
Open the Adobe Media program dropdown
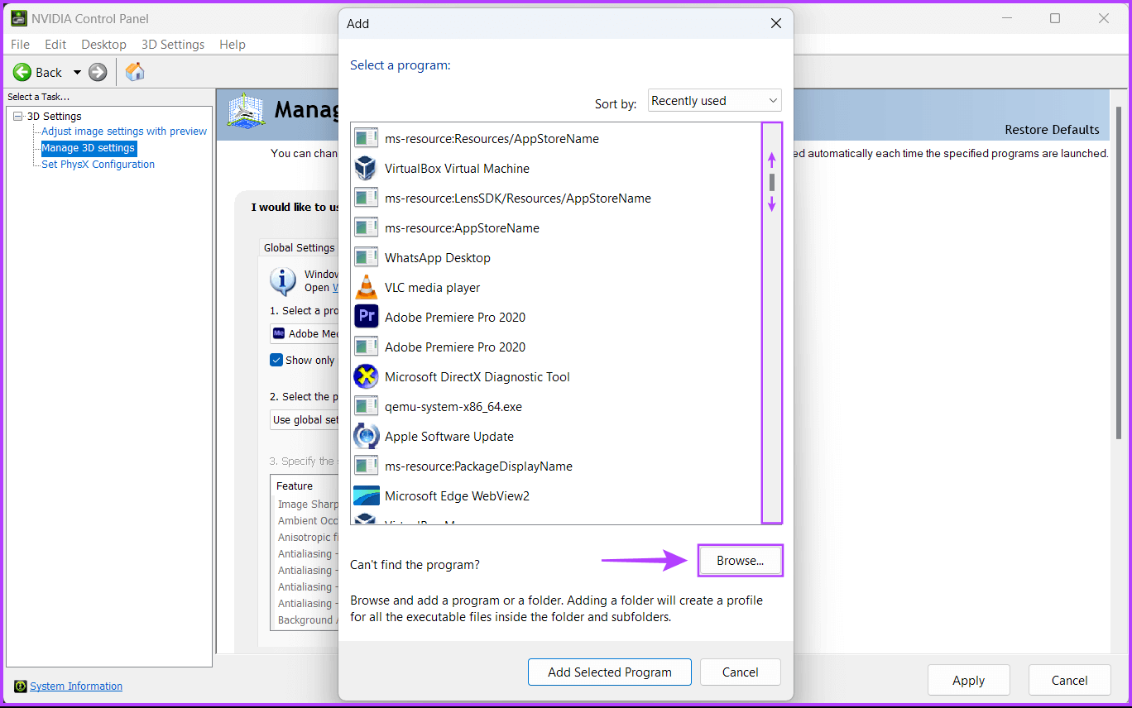(x=304, y=333)
